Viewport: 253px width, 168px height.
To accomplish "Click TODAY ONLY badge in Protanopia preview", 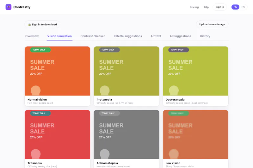I will click(109, 50).
